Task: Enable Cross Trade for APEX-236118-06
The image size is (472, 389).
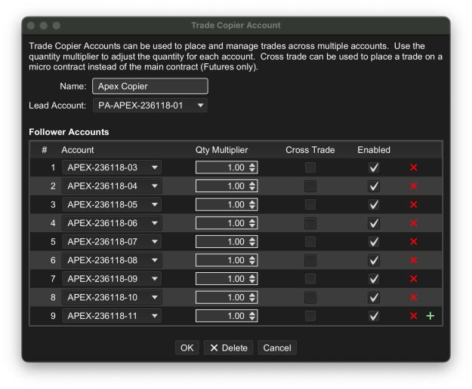Action: [310, 223]
